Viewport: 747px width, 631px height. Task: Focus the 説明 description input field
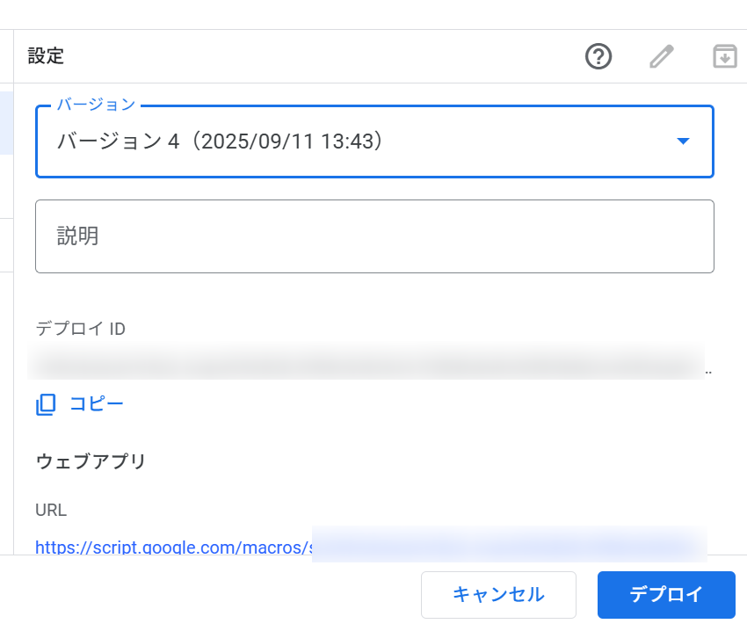coord(374,236)
